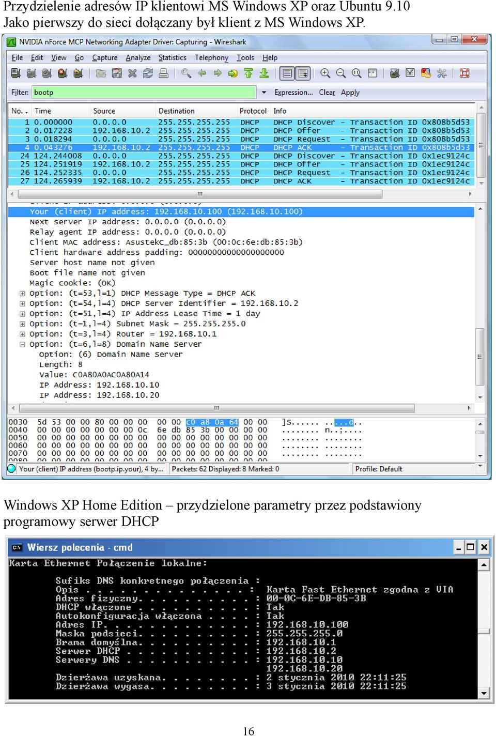Stop the running capture icon
Image resolution: width=496 pixels, height=736 pixels.
[x=63, y=73]
